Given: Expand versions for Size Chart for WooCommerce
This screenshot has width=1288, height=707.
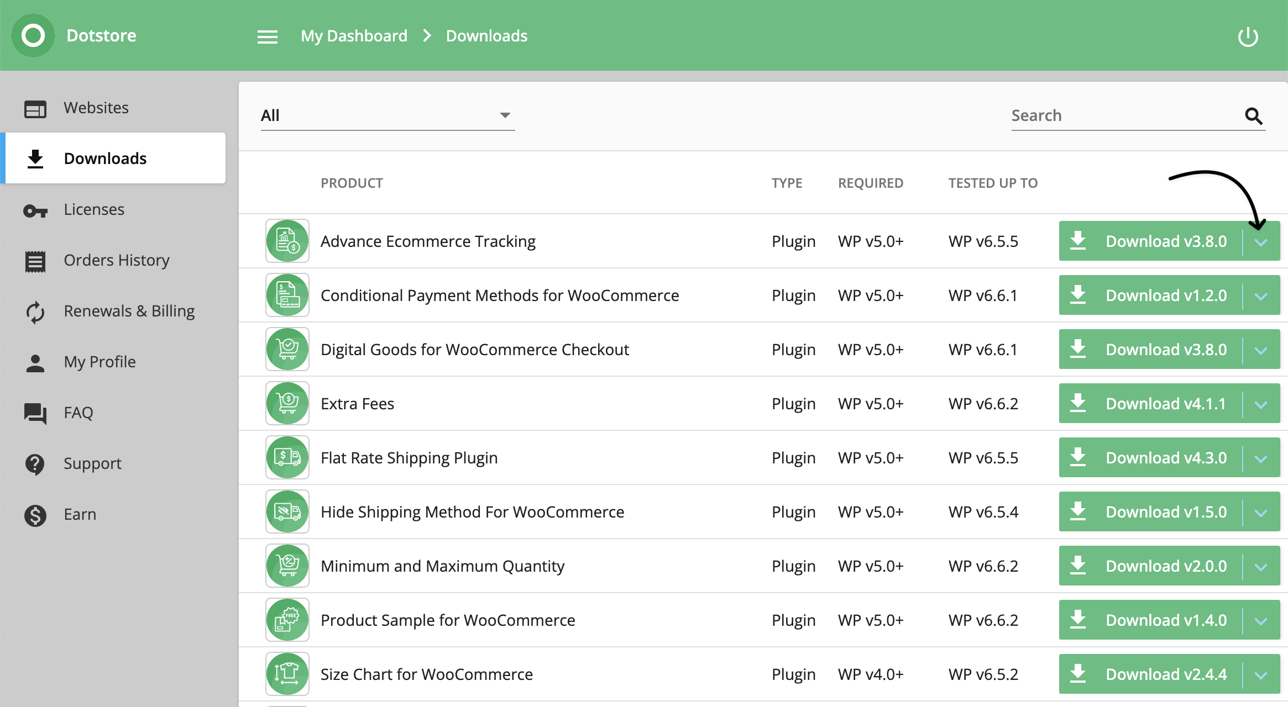Looking at the screenshot, I should pos(1261,674).
